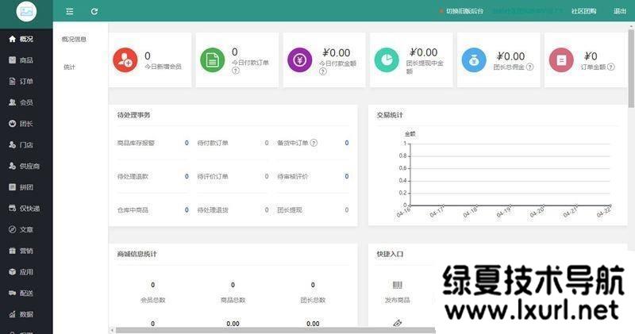Click the refresh icon in top bar
This screenshot has height=334, width=635.
(x=94, y=11)
